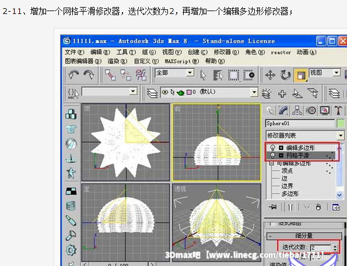Open the reactor menu
347x266 pixels.
click(281, 52)
